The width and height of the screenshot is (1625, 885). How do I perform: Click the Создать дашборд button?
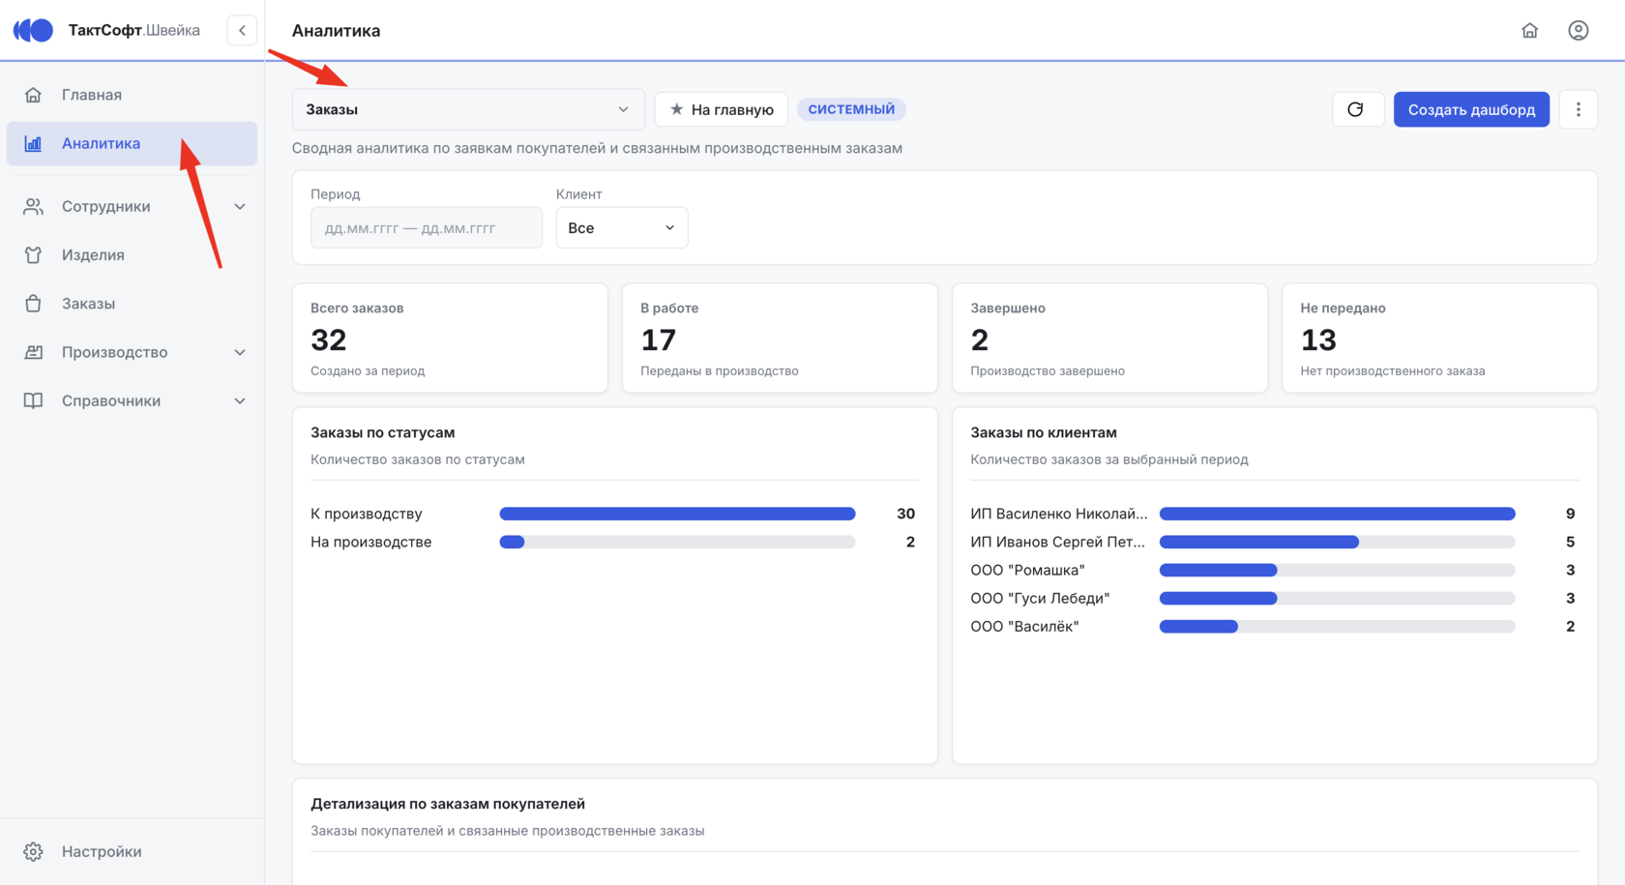click(x=1471, y=109)
